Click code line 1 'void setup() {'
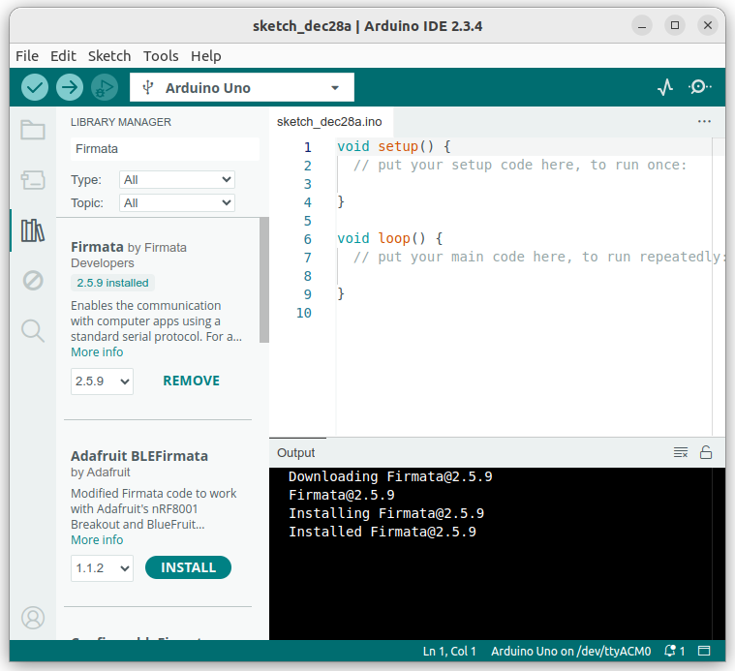This screenshot has width=735, height=671. pos(394,146)
